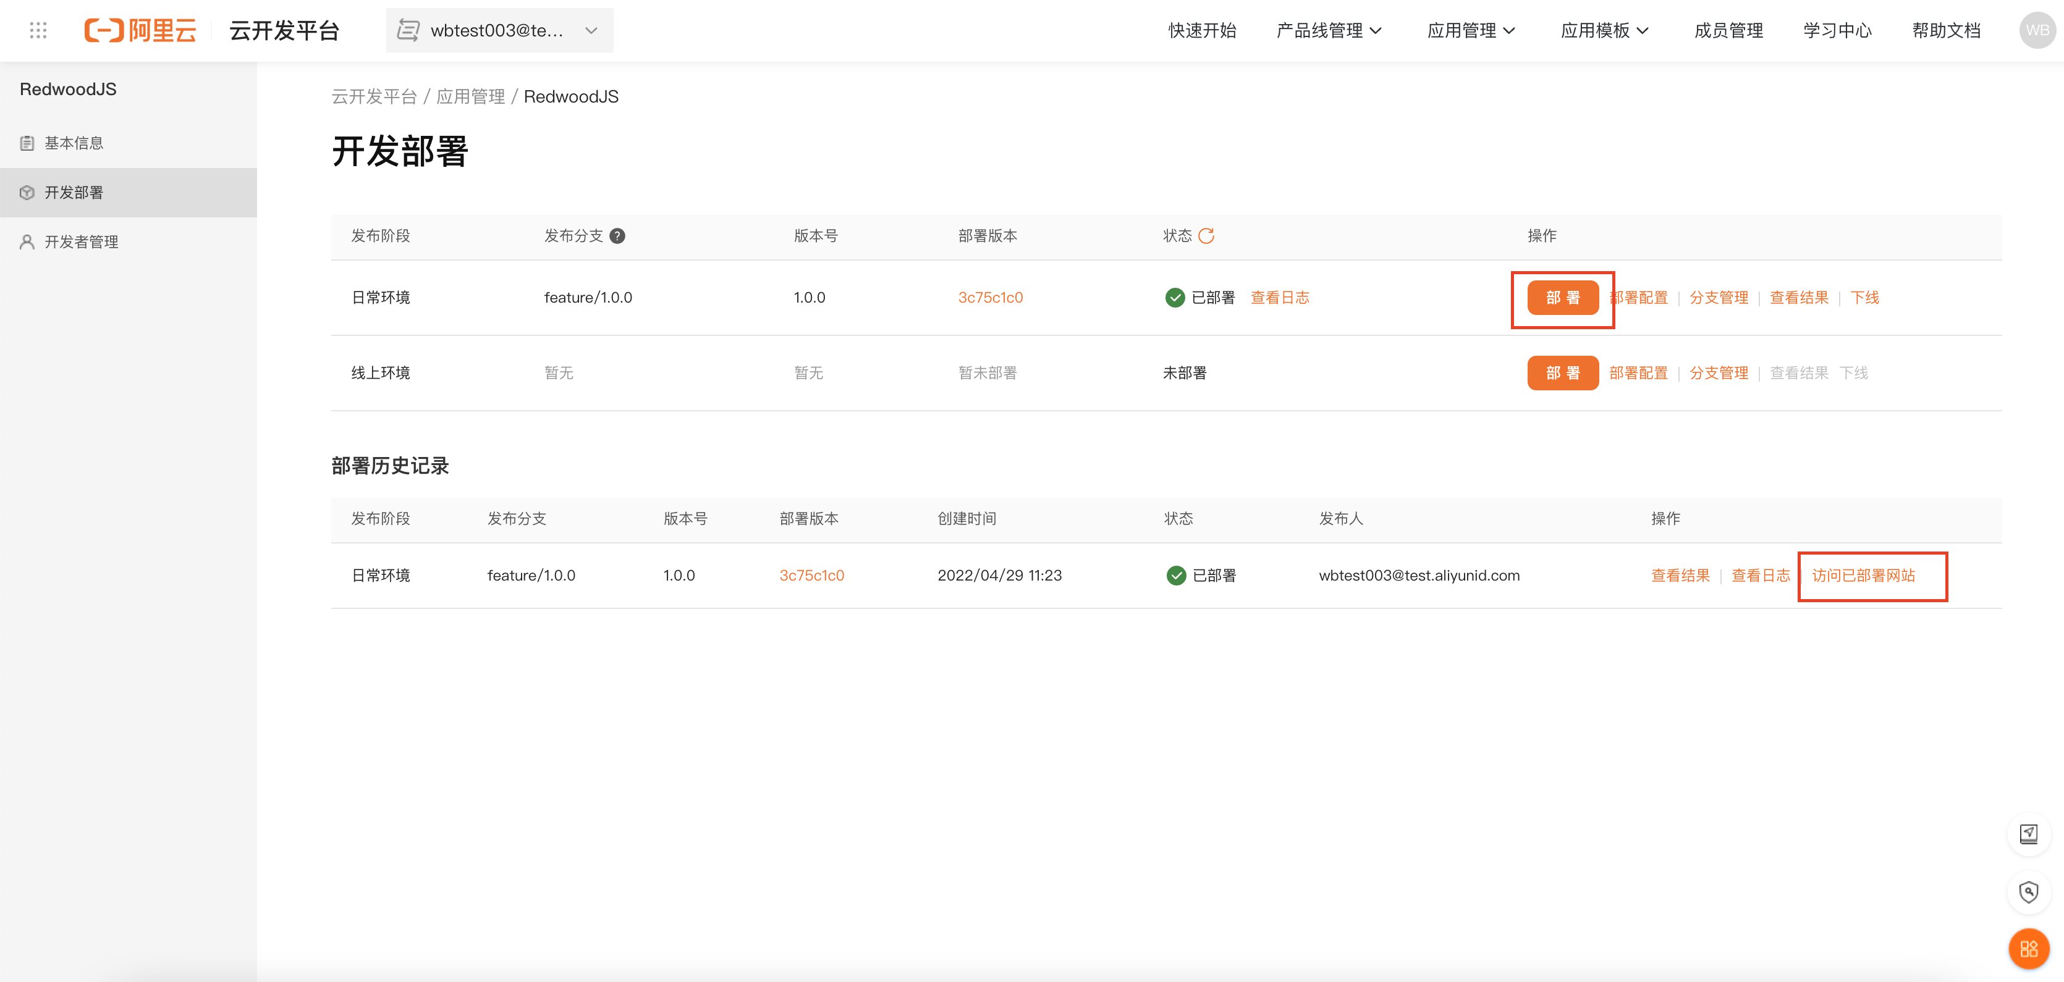2064x982 pixels.
Task: Open the 应用模板 dropdown menu
Action: [x=1604, y=30]
